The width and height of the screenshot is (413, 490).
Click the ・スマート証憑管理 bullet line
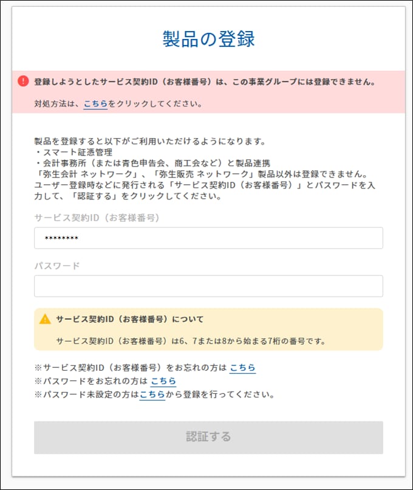pos(73,153)
